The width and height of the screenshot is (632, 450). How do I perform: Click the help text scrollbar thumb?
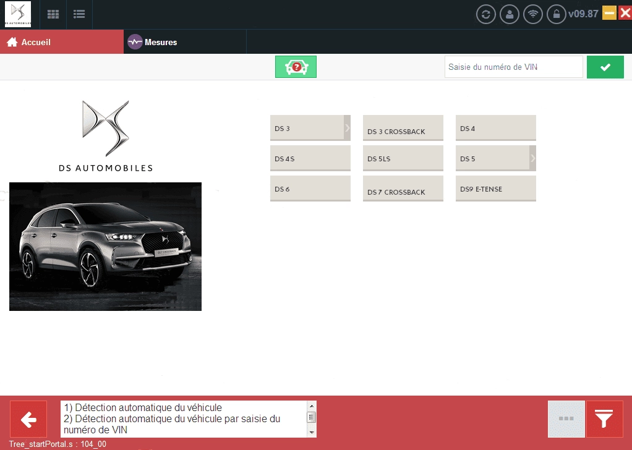point(312,417)
